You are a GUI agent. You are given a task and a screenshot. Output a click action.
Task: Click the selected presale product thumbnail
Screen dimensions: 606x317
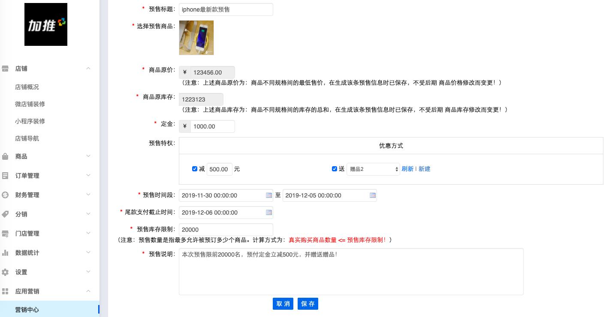tap(196, 38)
